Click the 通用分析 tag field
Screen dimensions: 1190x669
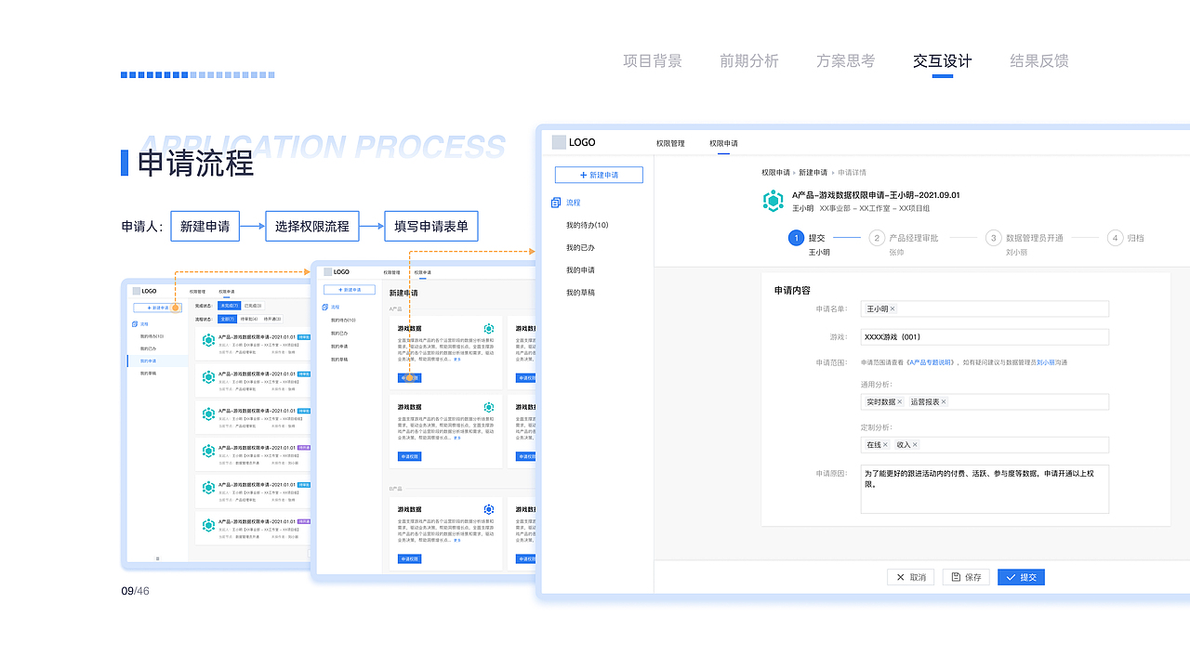pos(985,402)
